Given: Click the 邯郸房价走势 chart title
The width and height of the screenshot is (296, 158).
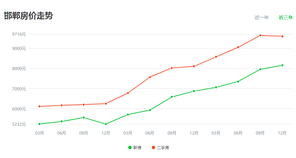Looking at the screenshot, I should click(x=28, y=16).
